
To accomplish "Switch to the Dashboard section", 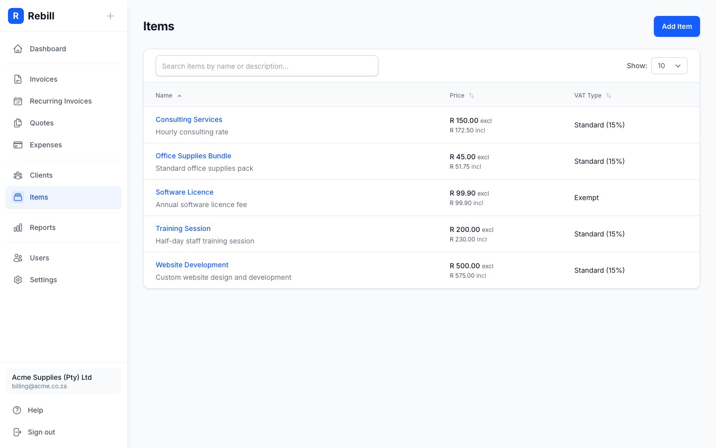I will tap(48, 48).
